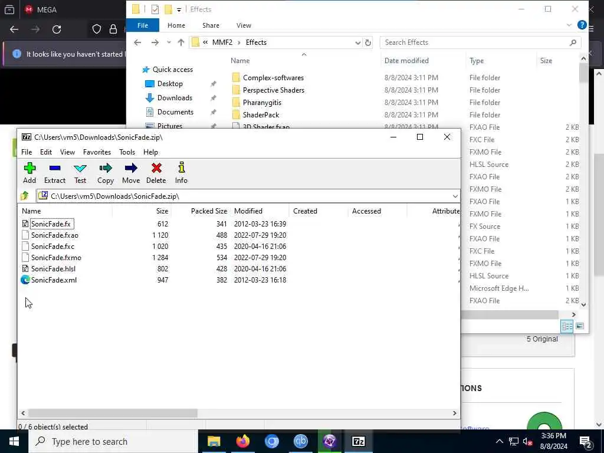
Task: Expand the 7-Zip address path dropdown
Action: coord(455,196)
